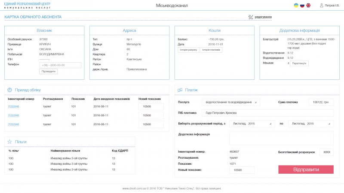344x193 pixels.
Task: Edit the Новий показник field in Платіж
Action: click(242, 170)
